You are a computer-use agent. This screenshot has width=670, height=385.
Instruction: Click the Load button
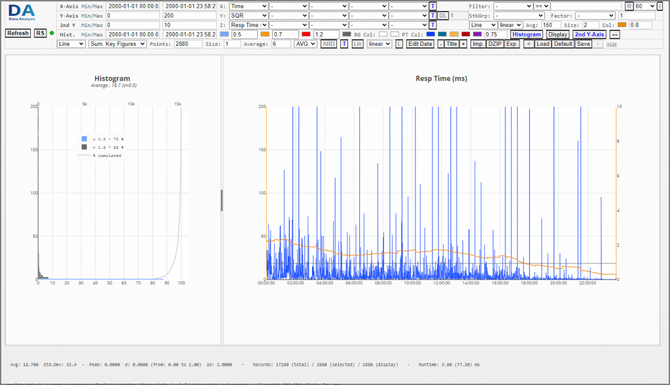[x=542, y=44]
